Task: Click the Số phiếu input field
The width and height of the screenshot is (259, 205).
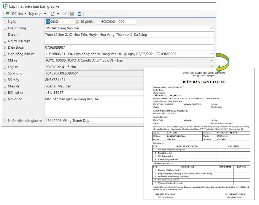Action: pos(116,22)
